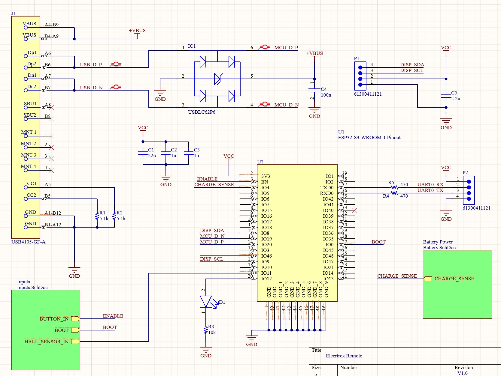Click the 'V1.0' revision value
Screen dimensions: 501x376
[x=463, y=373]
